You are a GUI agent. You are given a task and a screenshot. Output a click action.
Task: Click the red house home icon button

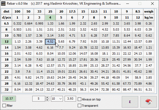(x=149, y=102)
